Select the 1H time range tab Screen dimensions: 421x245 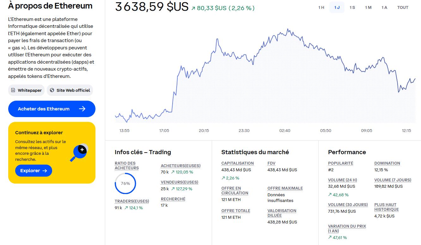click(321, 7)
